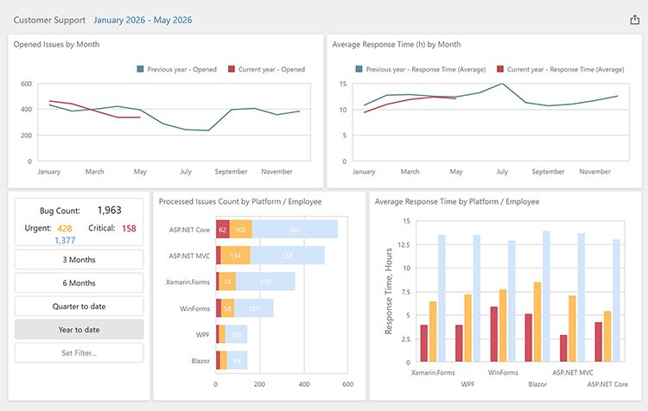The width and height of the screenshot is (648, 411).
Task: Select the WinForms blue segment 181
Action: (254, 308)
